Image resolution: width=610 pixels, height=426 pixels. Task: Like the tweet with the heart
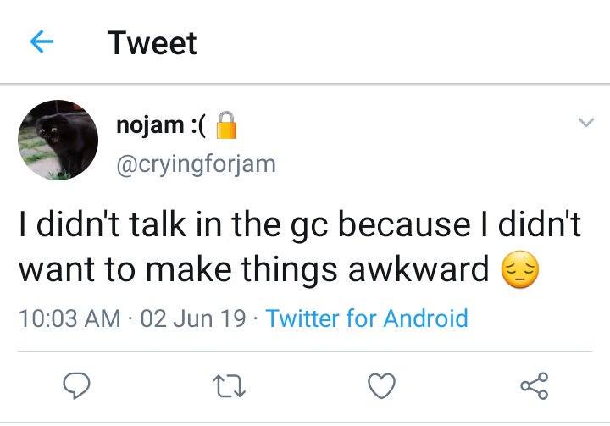pyautogui.click(x=381, y=385)
